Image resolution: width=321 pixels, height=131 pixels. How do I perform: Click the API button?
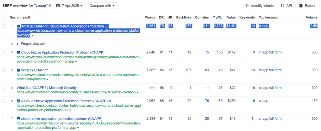pos(286,6)
